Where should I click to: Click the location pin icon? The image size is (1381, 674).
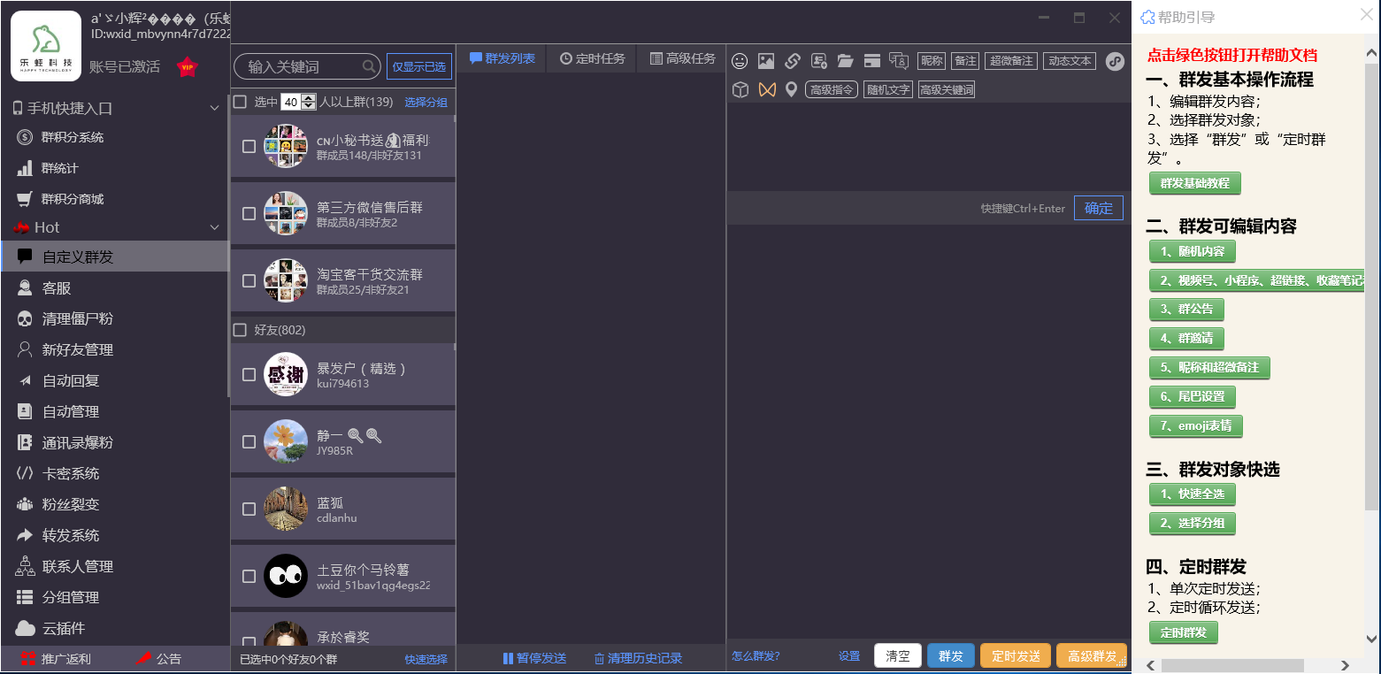[791, 89]
